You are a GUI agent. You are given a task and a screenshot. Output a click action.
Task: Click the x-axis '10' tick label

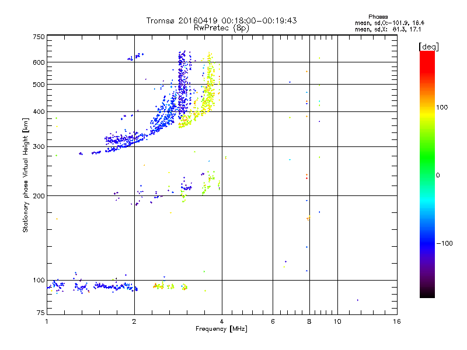[337, 321]
